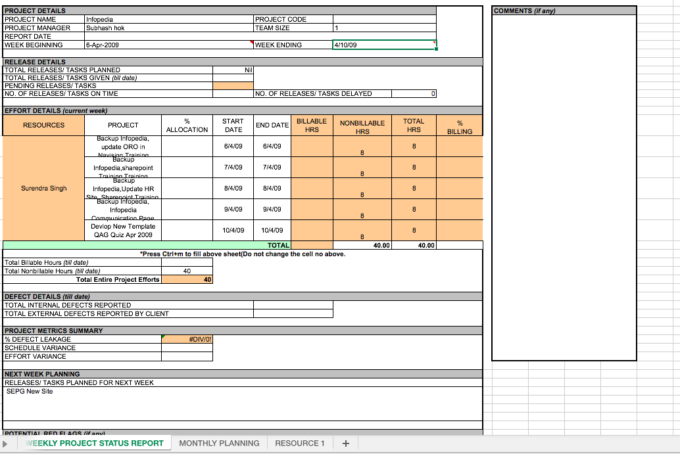The height and width of the screenshot is (454, 680).
Task: Switch to the MONTHLY PLANNING sheet tab
Action: click(x=219, y=443)
